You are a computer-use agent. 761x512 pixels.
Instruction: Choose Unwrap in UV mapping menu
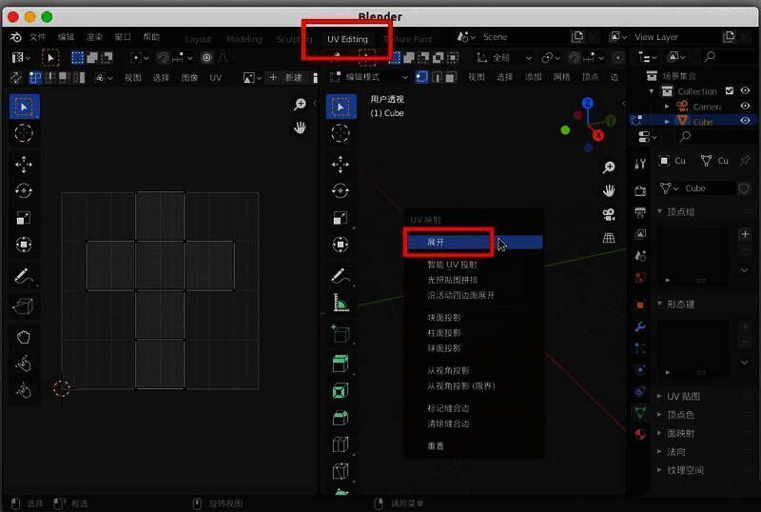point(475,242)
